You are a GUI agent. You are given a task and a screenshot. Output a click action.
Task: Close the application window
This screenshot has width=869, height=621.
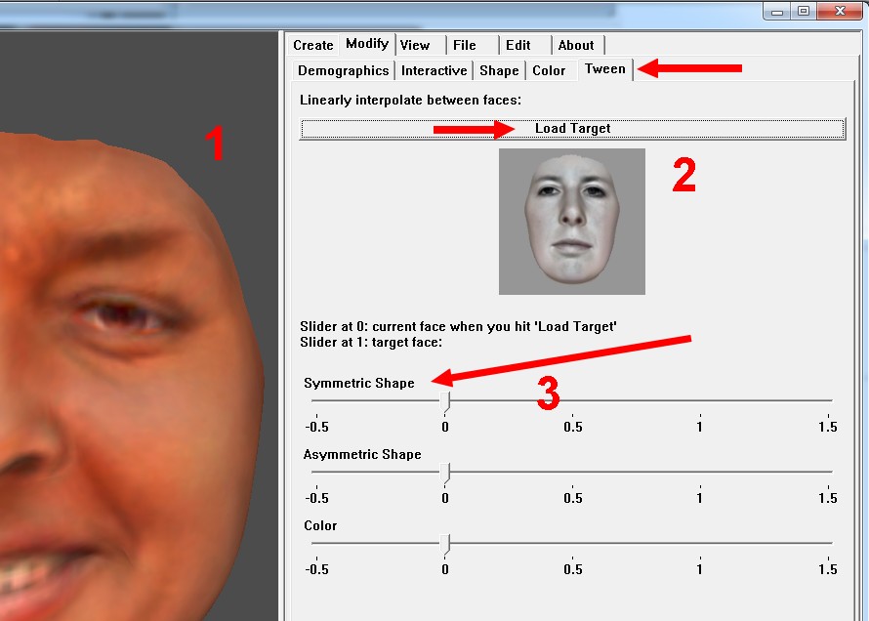(x=840, y=11)
